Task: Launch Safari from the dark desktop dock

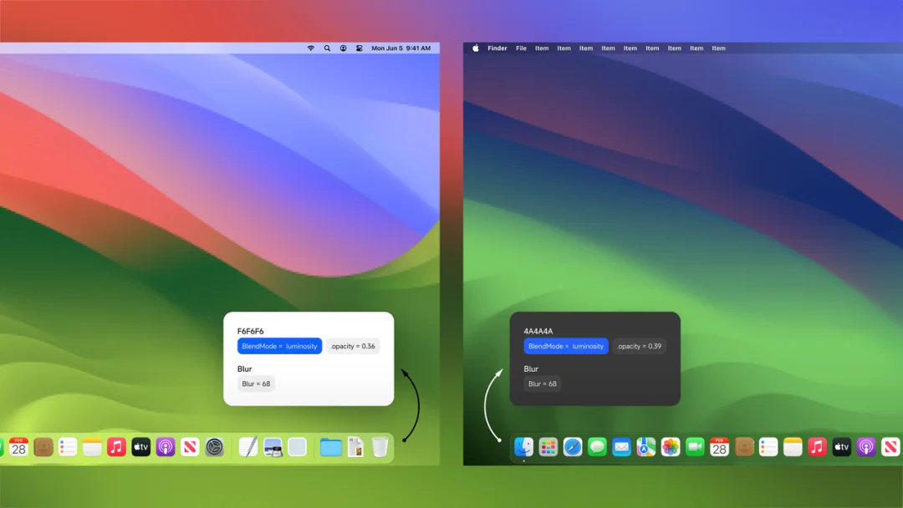Action: tap(573, 447)
